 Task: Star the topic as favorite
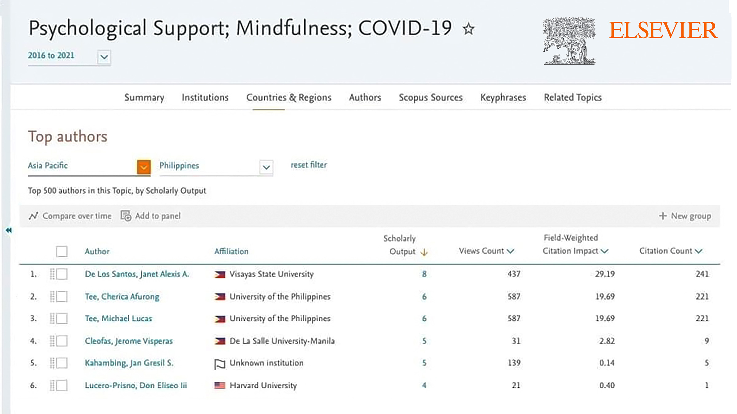coord(468,29)
